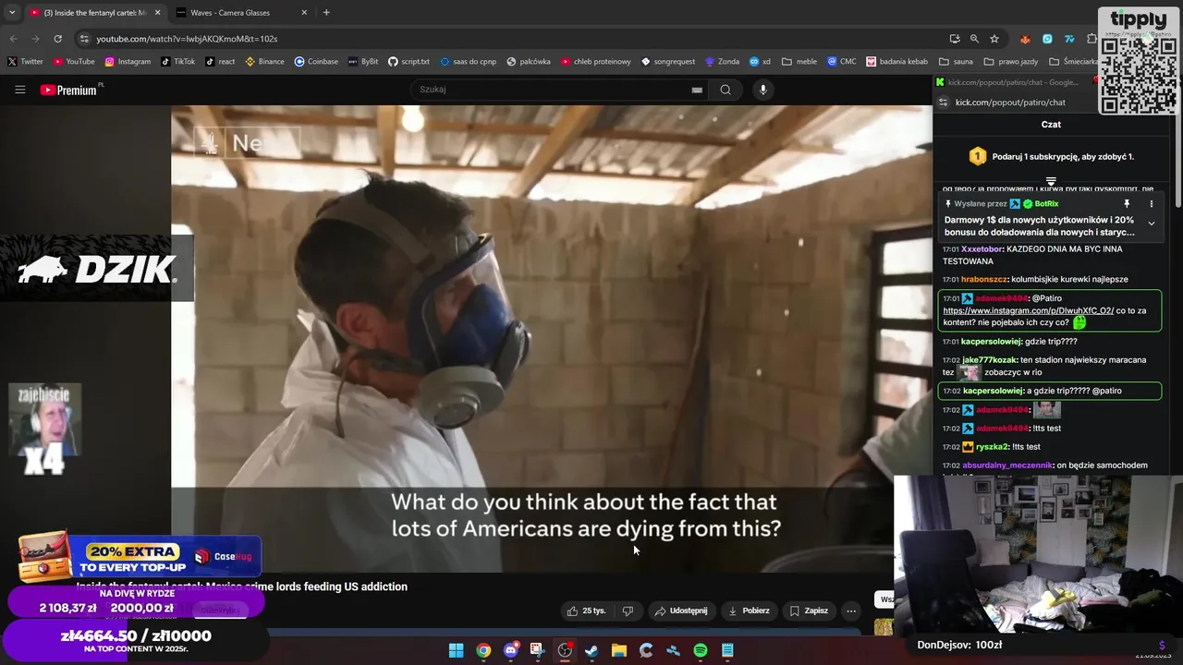This screenshot has height=665, width=1183.
Task: Open the badania kebab bookmark
Action: [x=896, y=62]
